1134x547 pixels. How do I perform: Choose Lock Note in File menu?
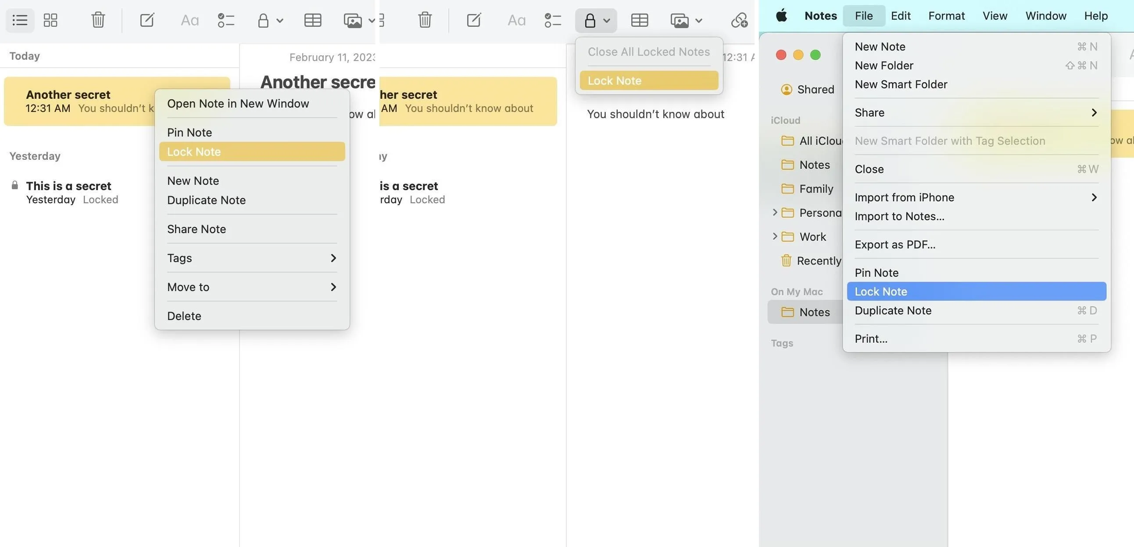coord(977,291)
